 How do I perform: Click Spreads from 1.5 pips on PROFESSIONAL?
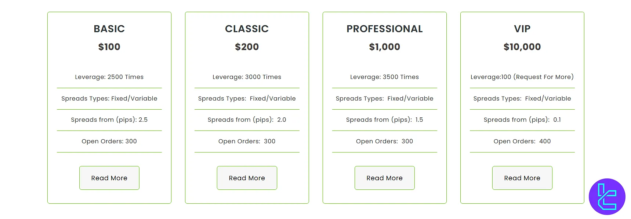pyautogui.click(x=384, y=120)
